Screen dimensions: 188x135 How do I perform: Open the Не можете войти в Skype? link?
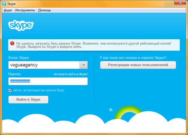[x=71, y=74]
